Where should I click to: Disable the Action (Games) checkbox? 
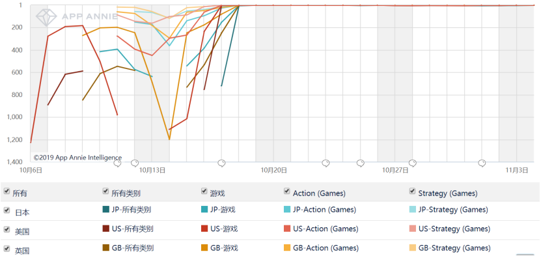(x=286, y=191)
